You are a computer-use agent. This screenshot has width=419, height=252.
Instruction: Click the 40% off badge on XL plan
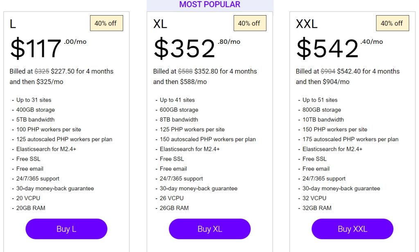pyautogui.click(x=250, y=23)
